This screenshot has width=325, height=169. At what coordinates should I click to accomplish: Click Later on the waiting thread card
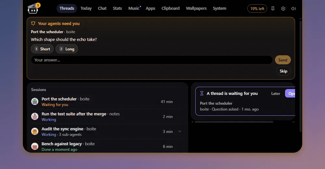(x=276, y=94)
